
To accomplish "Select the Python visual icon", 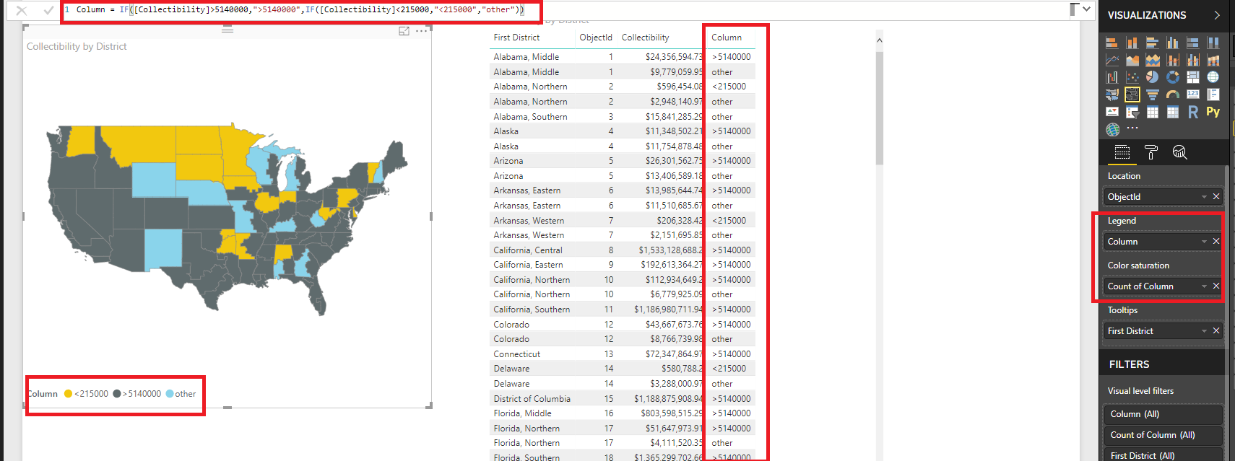I will point(1213,111).
